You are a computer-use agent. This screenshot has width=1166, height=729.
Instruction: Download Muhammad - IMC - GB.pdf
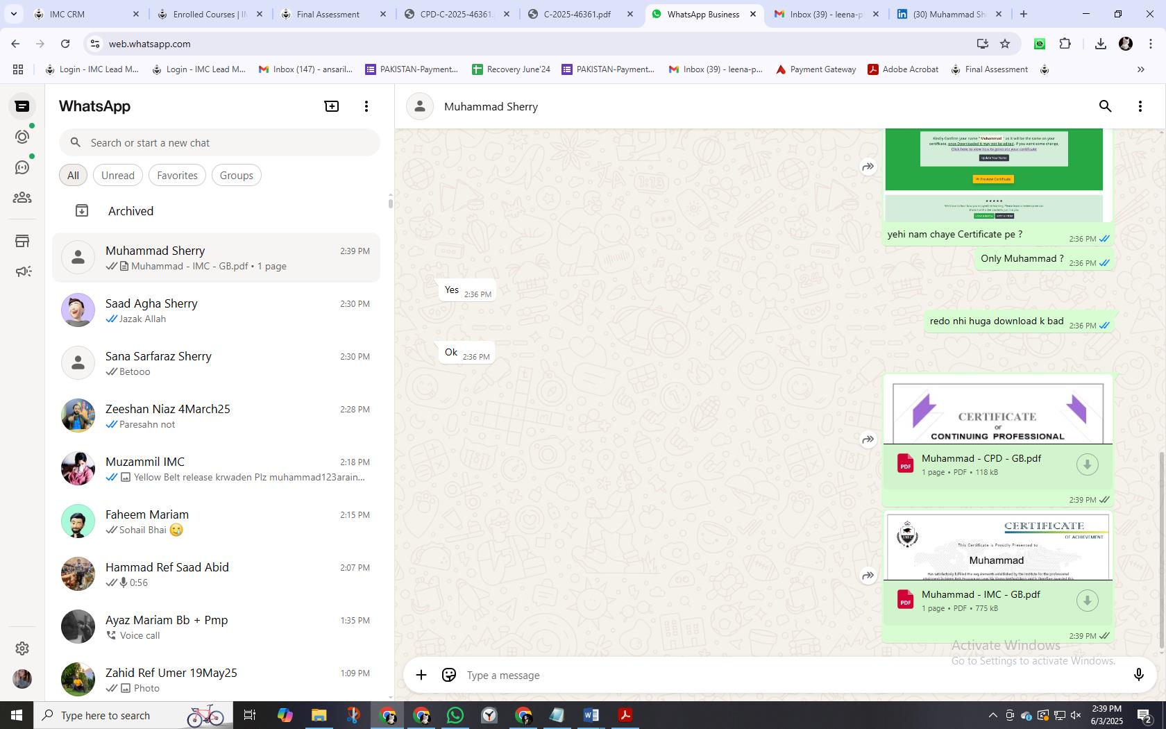click(x=1087, y=601)
